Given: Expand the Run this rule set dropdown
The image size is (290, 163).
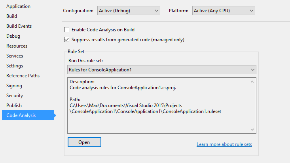Looking at the screenshot, I should click(162, 70).
